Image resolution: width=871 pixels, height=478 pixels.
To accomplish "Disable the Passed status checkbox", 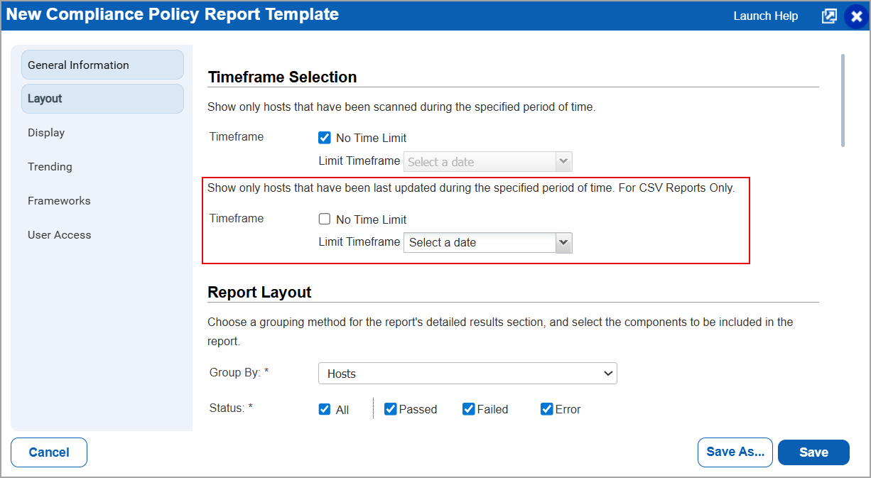I will click(x=390, y=409).
